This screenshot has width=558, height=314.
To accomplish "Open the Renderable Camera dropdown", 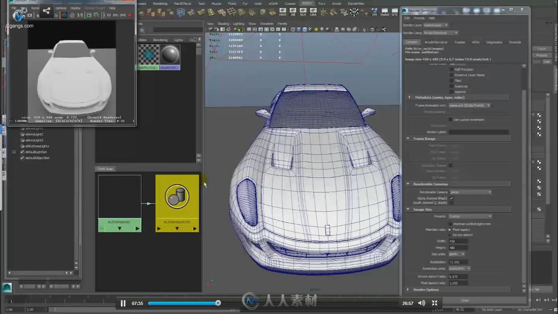I will tap(470, 192).
